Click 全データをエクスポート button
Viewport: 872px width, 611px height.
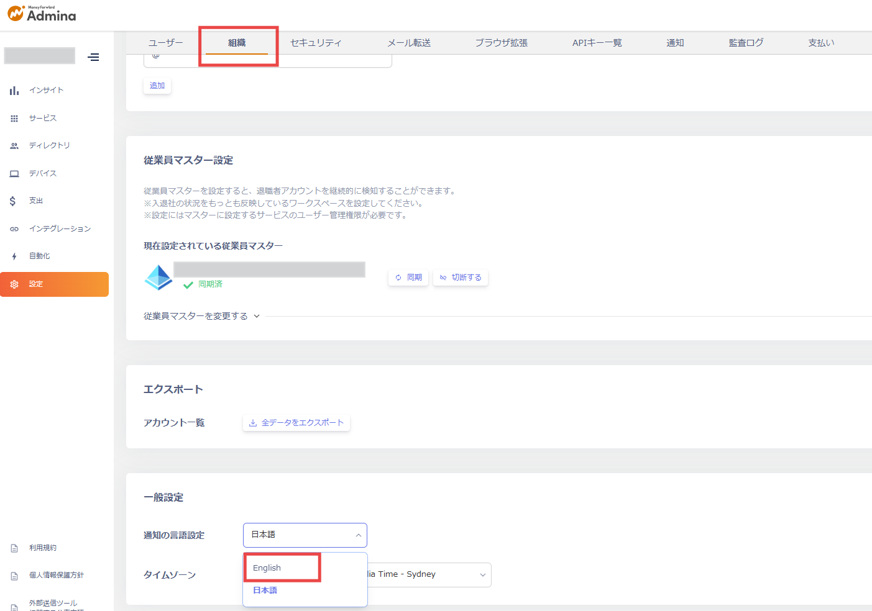296,423
